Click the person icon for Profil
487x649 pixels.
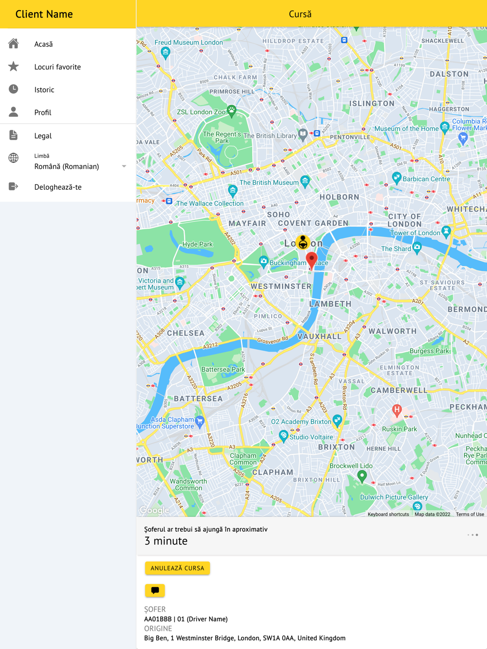pyautogui.click(x=14, y=112)
